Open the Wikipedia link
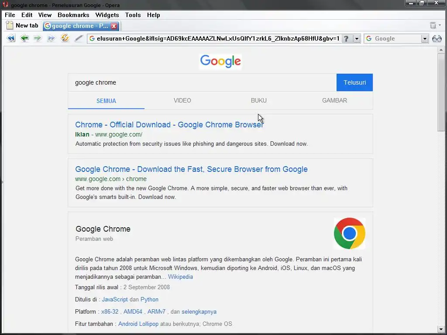Image resolution: width=447 pixels, height=335 pixels. click(x=180, y=277)
